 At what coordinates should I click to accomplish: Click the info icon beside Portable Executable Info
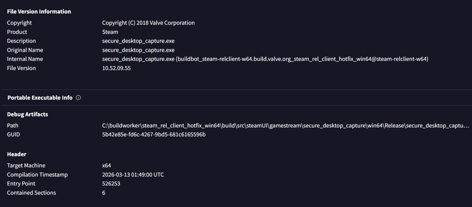(78, 98)
